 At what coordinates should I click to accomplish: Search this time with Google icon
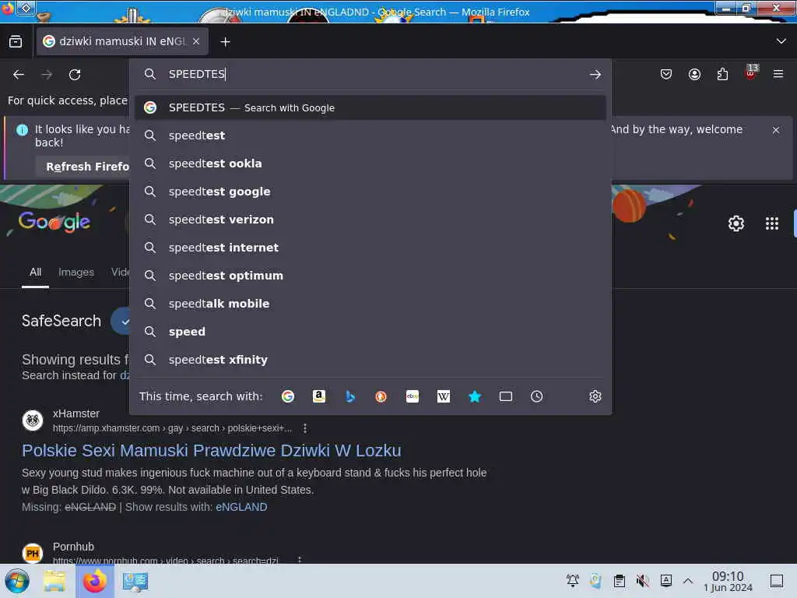pyautogui.click(x=288, y=396)
